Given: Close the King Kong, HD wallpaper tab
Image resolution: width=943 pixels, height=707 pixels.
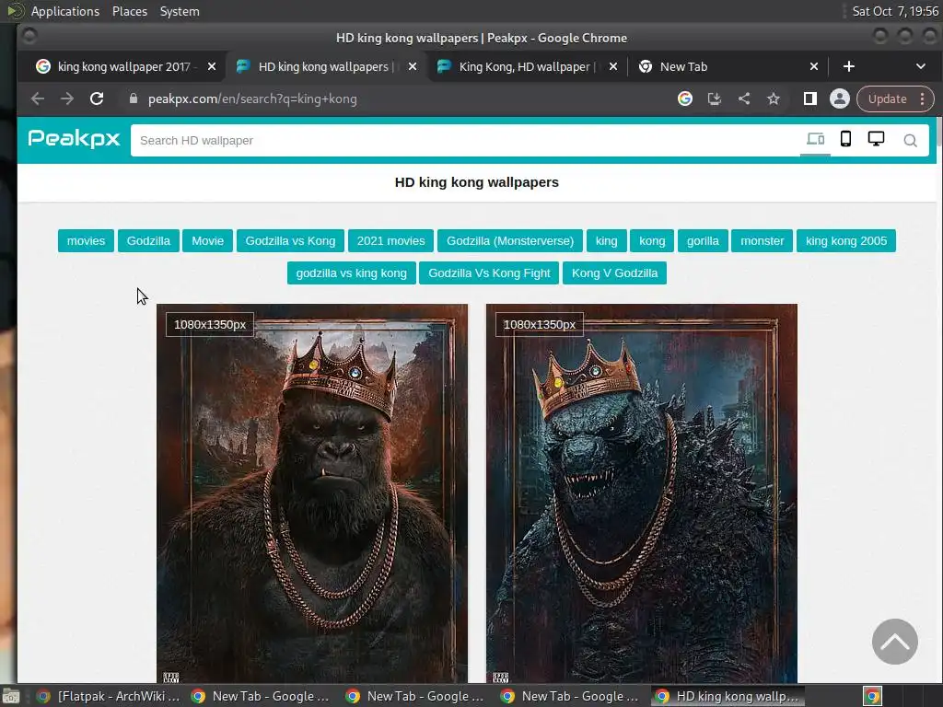Looking at the screenshot, I should 612,66.
